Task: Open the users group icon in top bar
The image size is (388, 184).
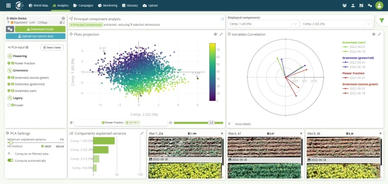Action: coord(345,6)
